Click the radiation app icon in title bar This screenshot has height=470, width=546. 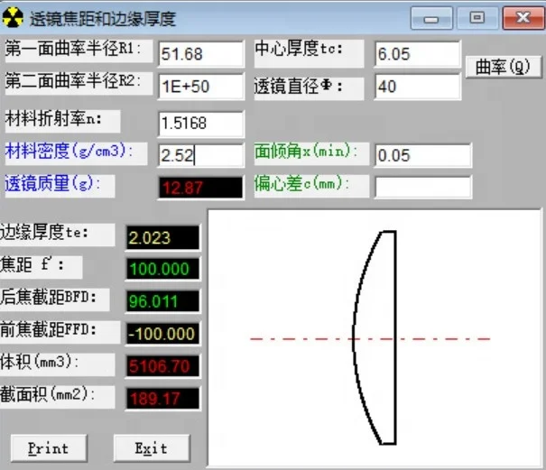[13, 17]
